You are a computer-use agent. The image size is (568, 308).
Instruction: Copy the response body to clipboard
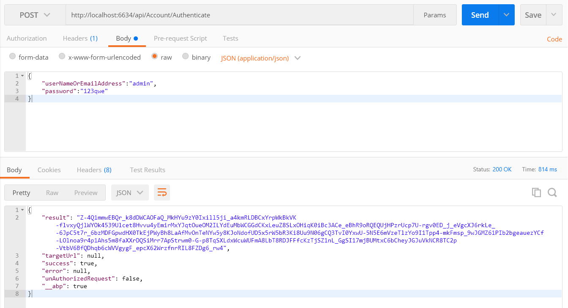(x=536, y=192)
